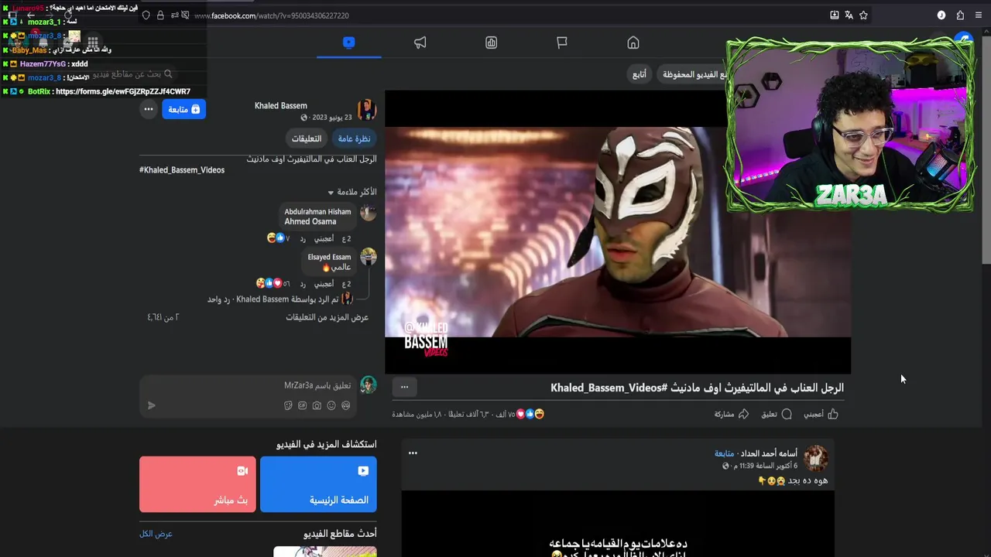The image size is (991, 557).
Task: Open Abdulrahman Hisham commenter avatar
Action: pos(368,213)
